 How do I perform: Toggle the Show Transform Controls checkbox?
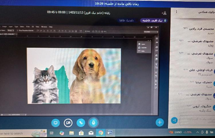pyautogui.click(x=18, y=30)
